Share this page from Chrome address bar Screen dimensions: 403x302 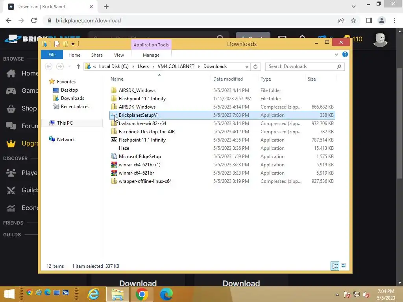click(341, 20)
